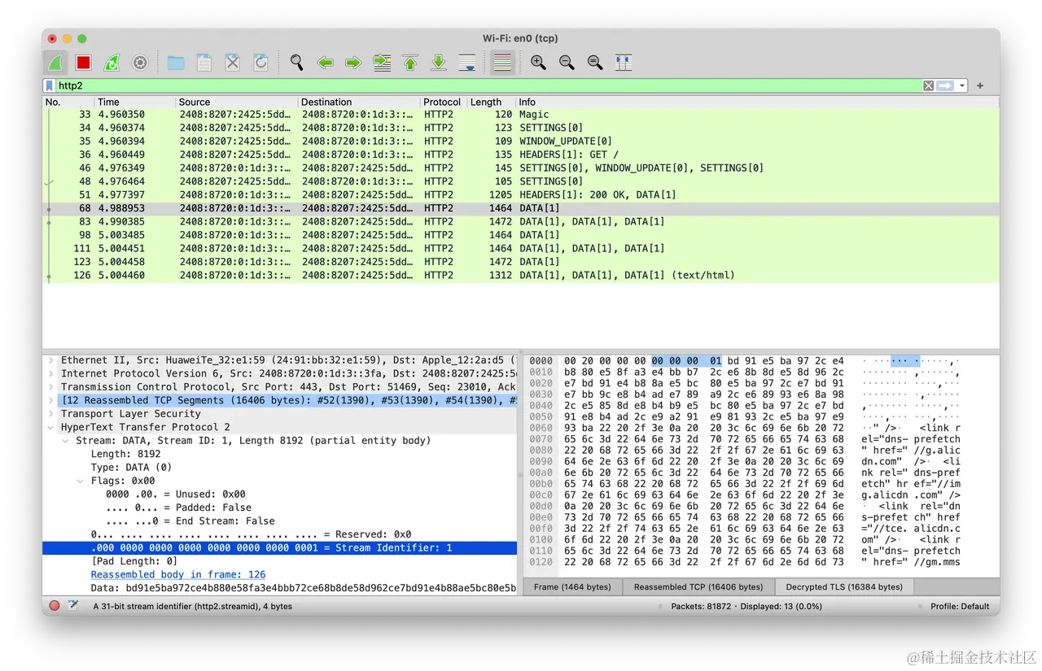Expand the Ethernet II tree node

[x=51, y=360]
